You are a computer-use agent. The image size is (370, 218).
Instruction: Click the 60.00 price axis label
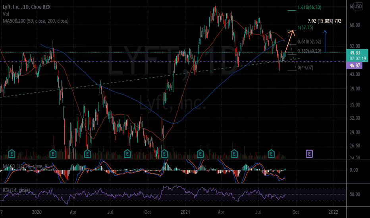point(355,25)
